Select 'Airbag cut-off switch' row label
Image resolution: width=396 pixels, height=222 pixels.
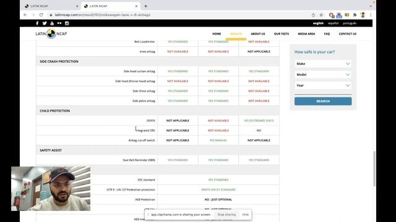point(142,140)
